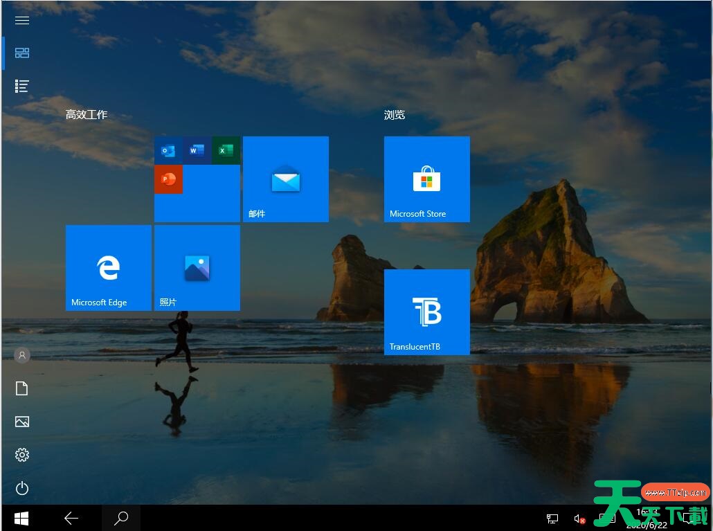This screenshot has width=713, height=531.
Task: Select the 高效工作 group header
Action: (x=87, y=115)
